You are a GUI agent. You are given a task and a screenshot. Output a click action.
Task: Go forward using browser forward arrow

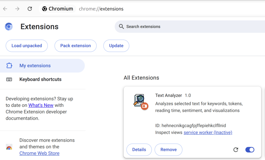17,9
